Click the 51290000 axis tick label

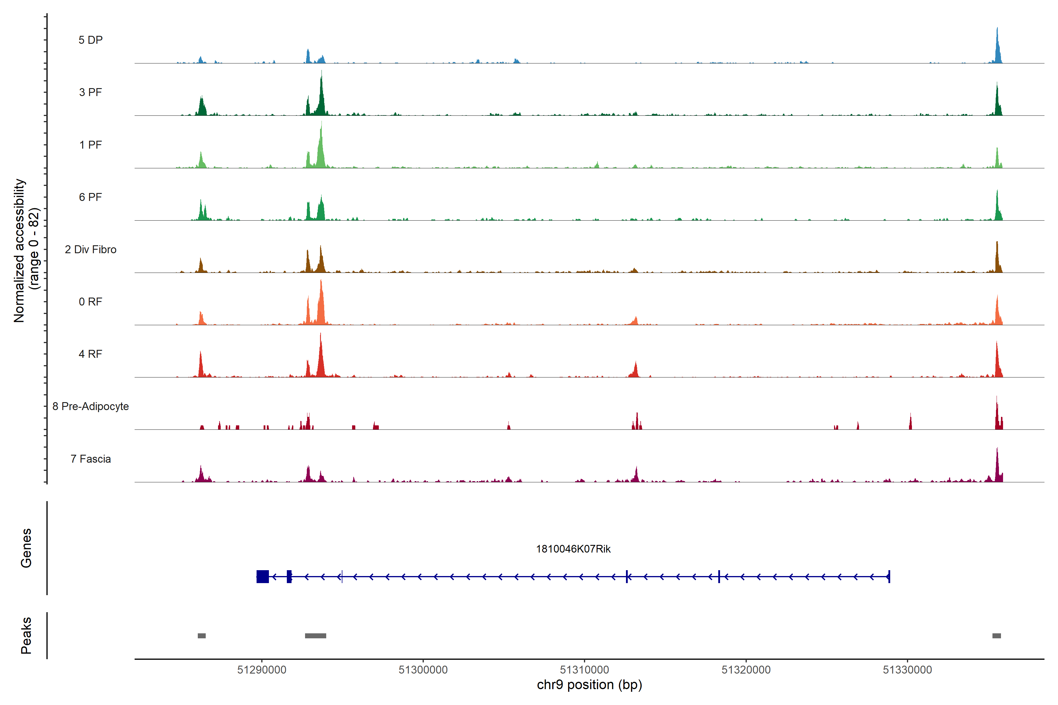(x=262, y=670)
